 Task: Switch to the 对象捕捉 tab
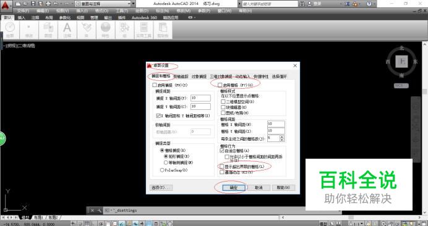[x=199, y=77]
